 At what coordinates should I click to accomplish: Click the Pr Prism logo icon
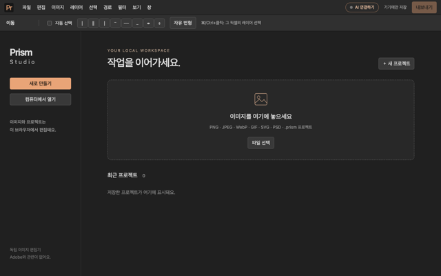click(x=9, y=8)
